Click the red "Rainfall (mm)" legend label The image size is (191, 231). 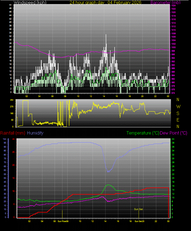[13, 133]
